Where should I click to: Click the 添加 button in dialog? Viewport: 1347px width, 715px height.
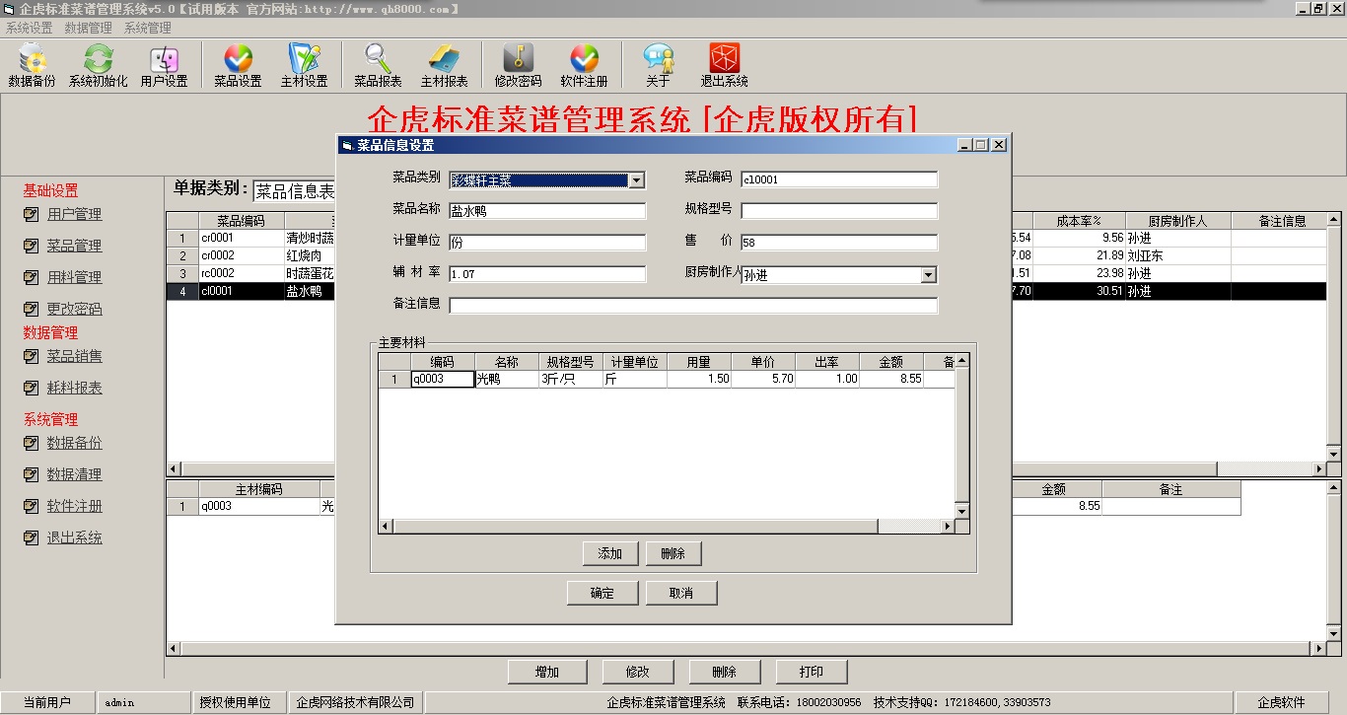tap(610, 553)
